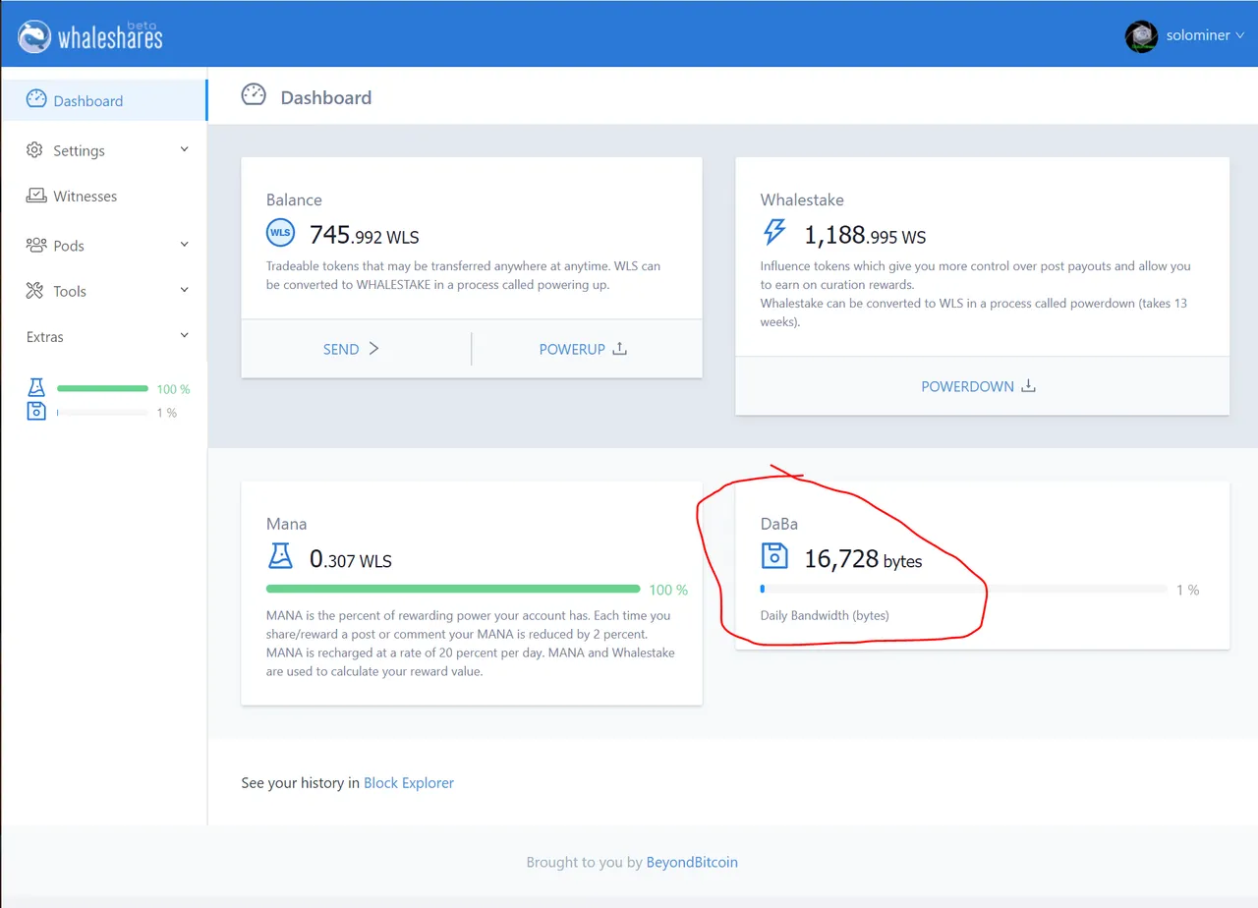Click the POWERUP button
The image size is (1258, 908).
point(583,349)
